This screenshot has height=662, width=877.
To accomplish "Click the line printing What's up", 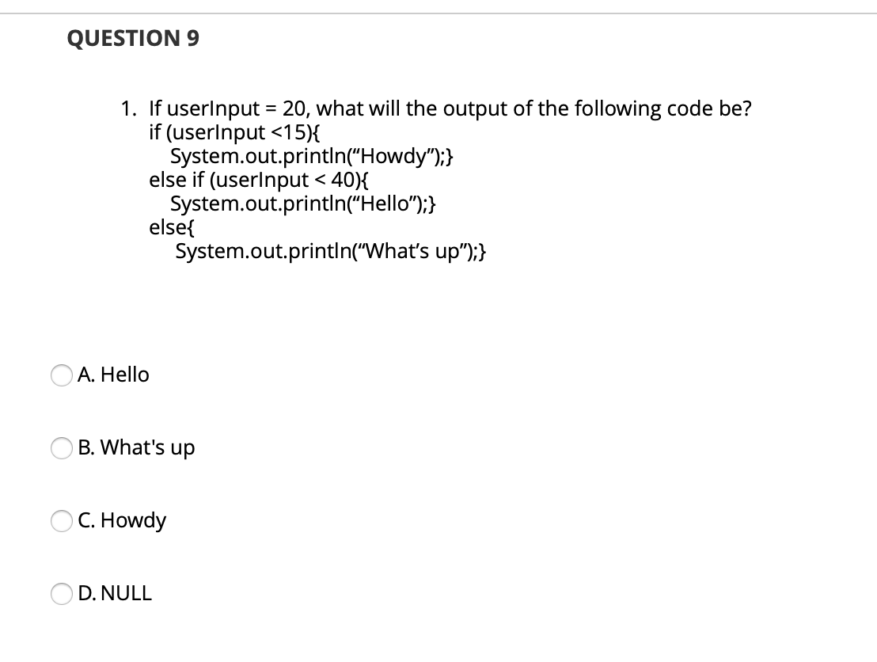I will click(x=328, y=252).
